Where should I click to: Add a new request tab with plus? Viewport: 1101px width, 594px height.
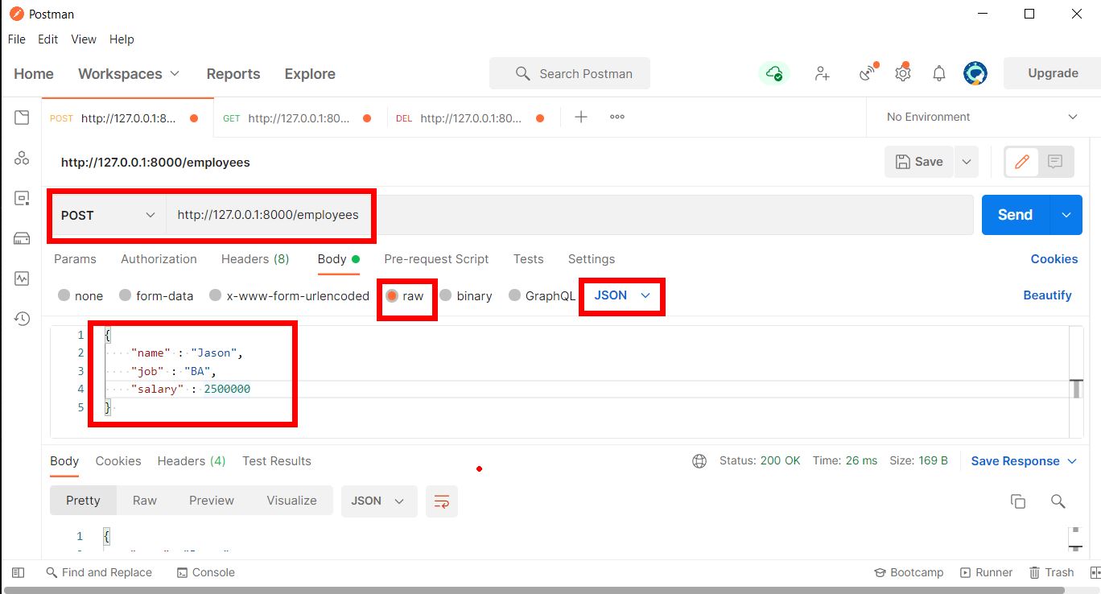click(581, 117)
